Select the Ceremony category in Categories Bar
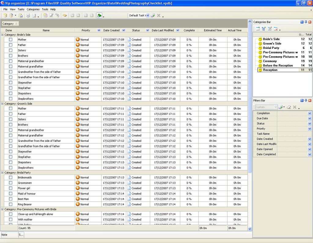313x243 pixels. click(270, 61)
